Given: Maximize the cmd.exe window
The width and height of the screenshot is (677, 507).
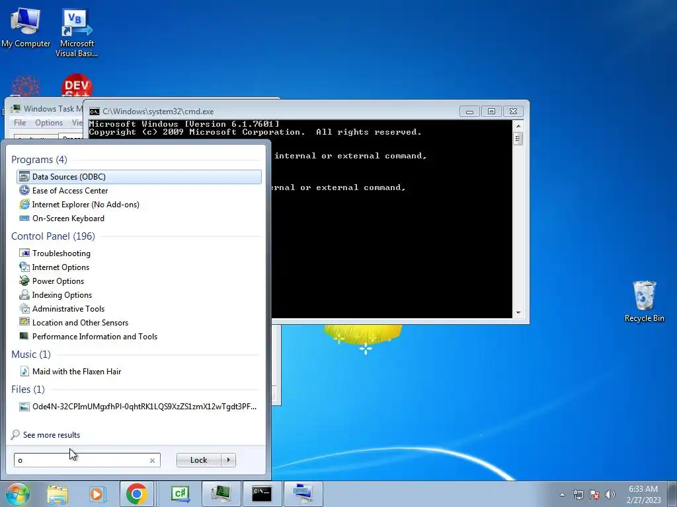Looking at the screenshot, I should (491, 112).
